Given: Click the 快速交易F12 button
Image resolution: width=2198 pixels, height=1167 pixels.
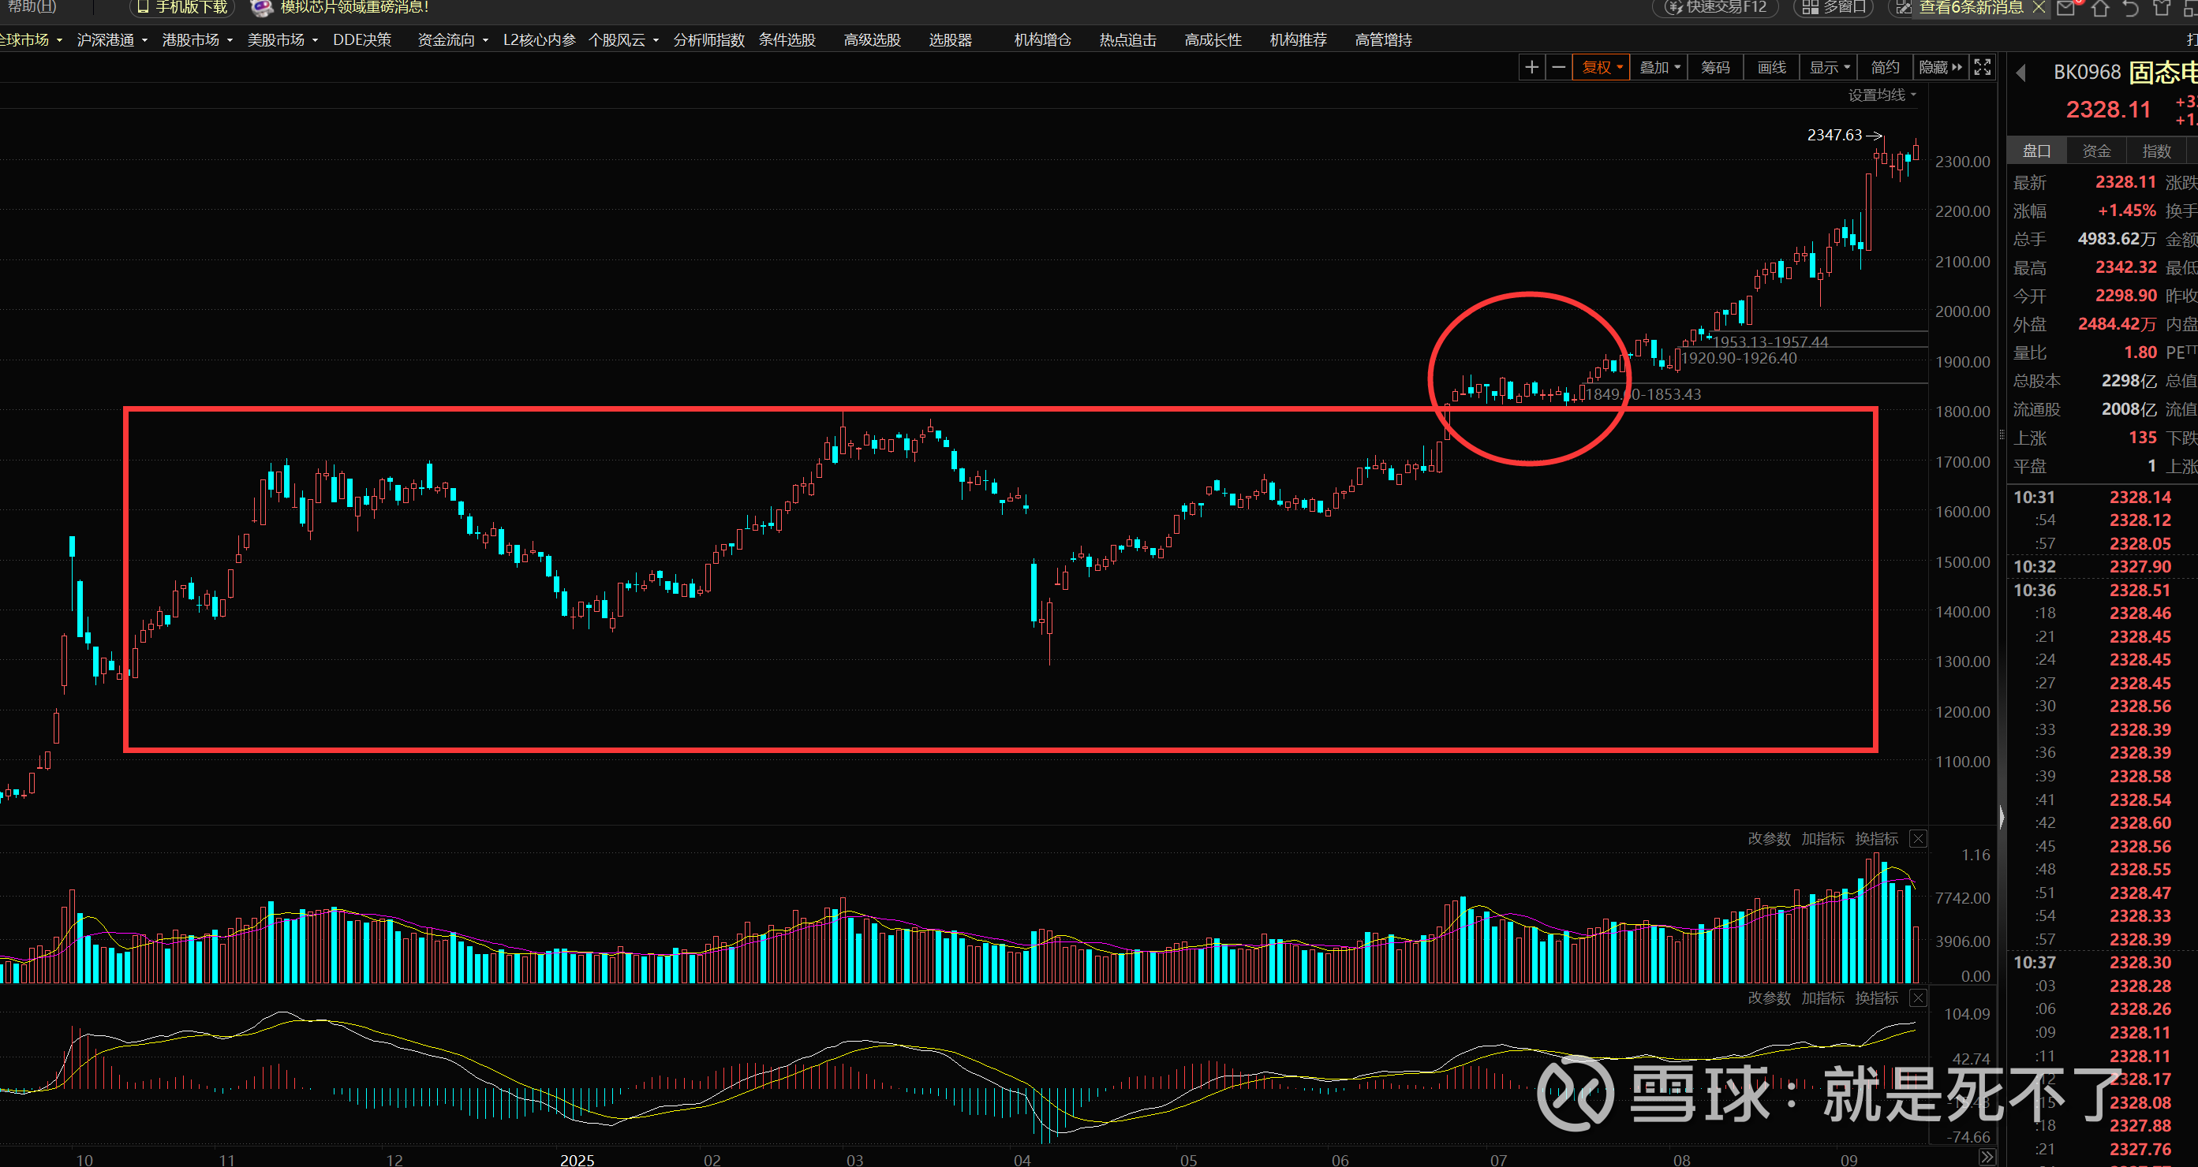Looking at the screenshot, I should pos(1716,8).
